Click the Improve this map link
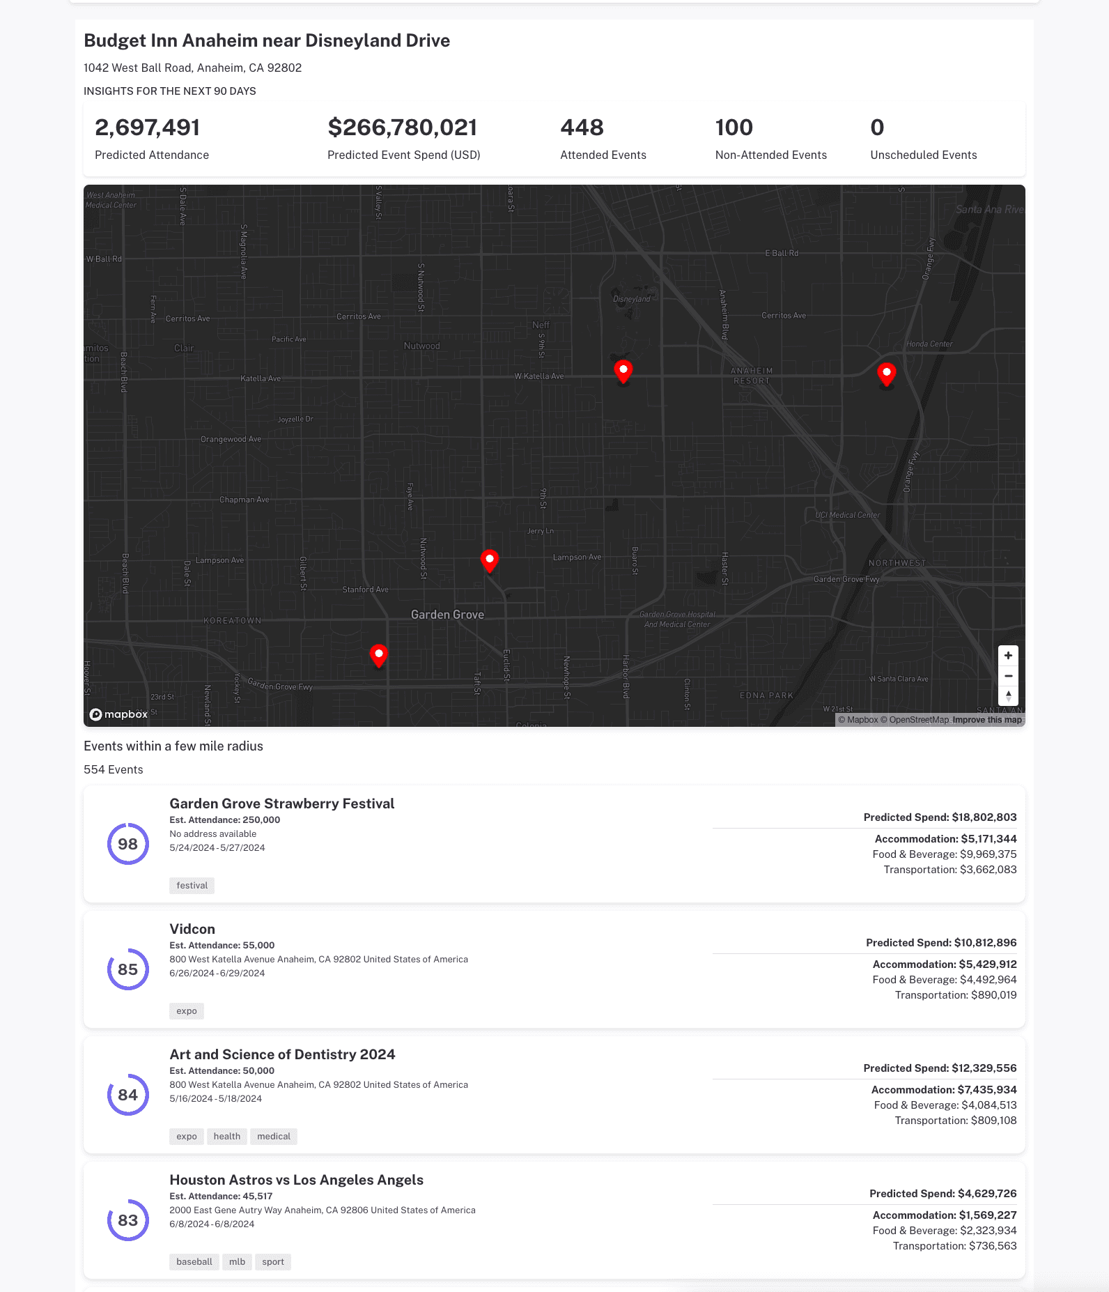 click(x=987, y=720)
